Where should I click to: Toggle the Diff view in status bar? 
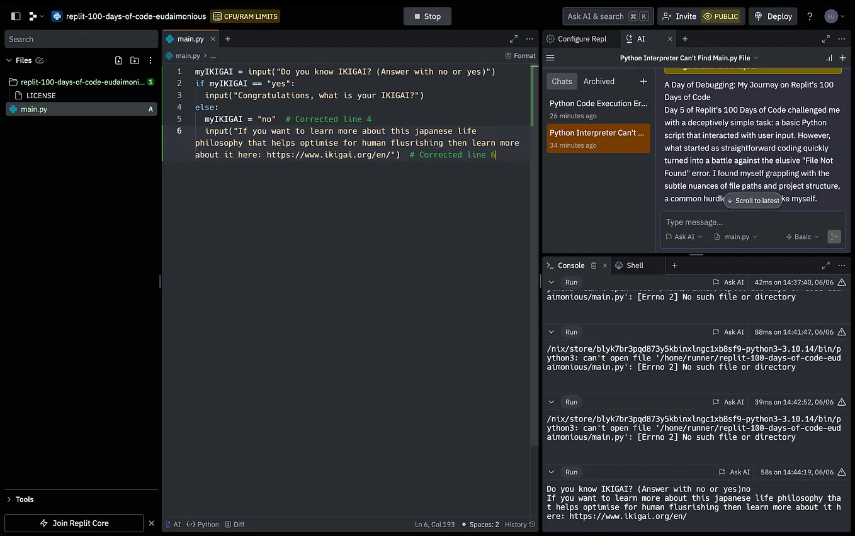pos(235,524)
